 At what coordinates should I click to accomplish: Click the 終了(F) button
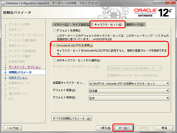click(144, 128)
